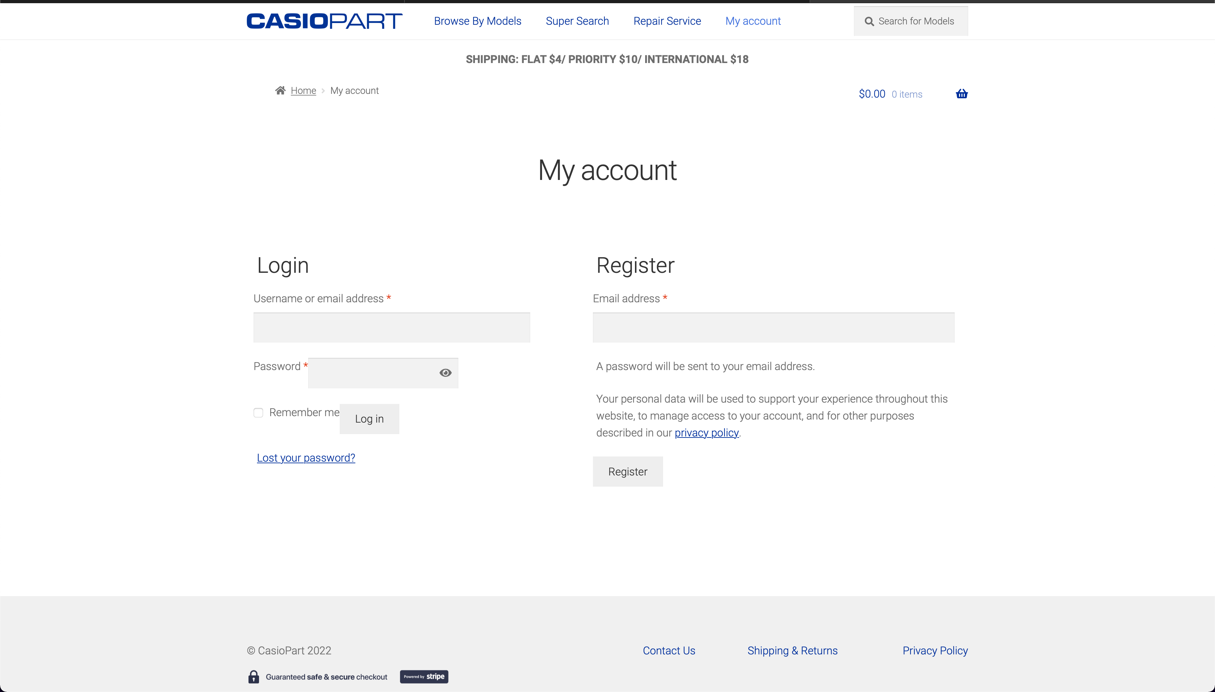
Task: Click the Home breadcrumb link
Action: pyautogui.click(x=303, y=90)
